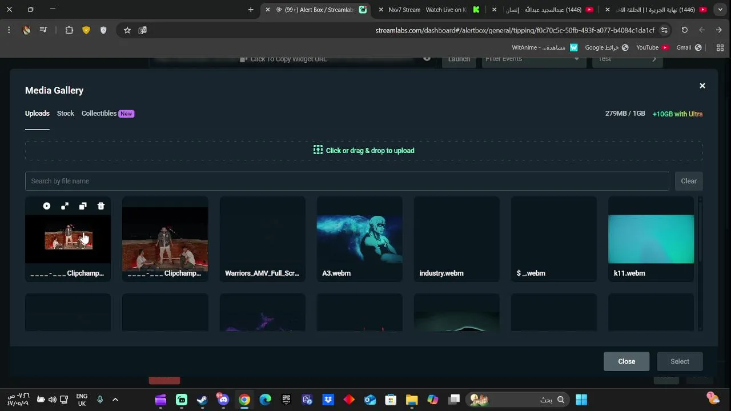731x411 pixels.
Task: Open the WitAnime bookmark
Action: (x=545, y=47)
